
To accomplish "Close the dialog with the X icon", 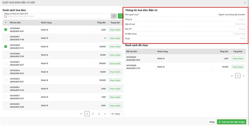I will (x=245, y=3).
